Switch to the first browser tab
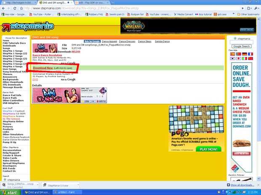 (x=20, y=3)
